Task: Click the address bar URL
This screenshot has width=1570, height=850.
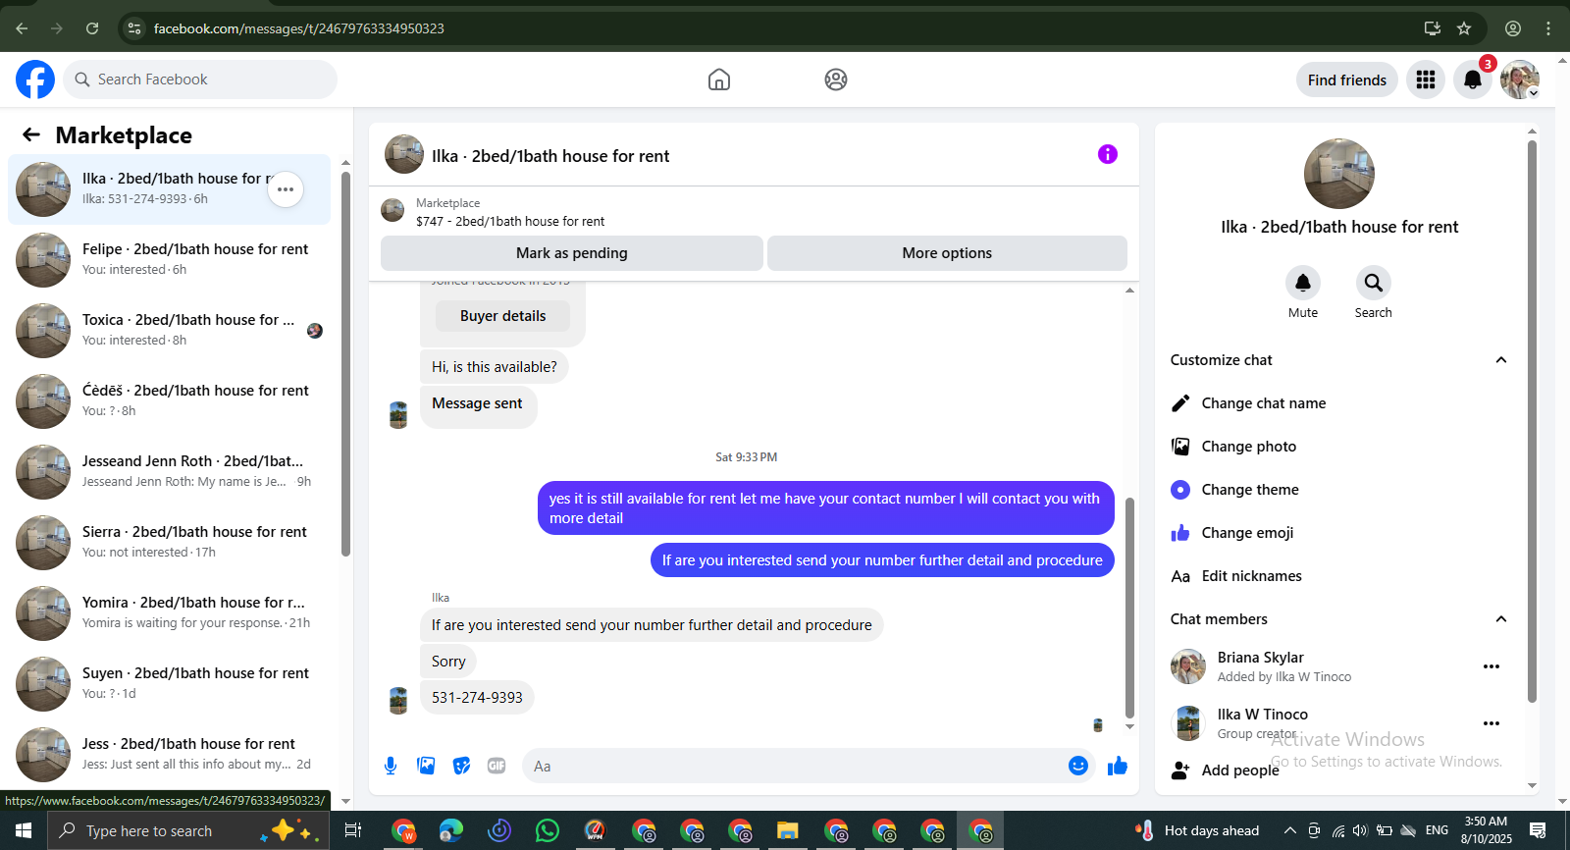Action: pos(299,28)
